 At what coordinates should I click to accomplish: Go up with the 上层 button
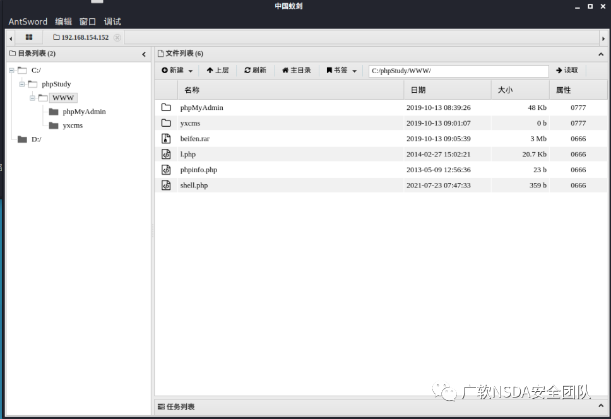point(218,71)
